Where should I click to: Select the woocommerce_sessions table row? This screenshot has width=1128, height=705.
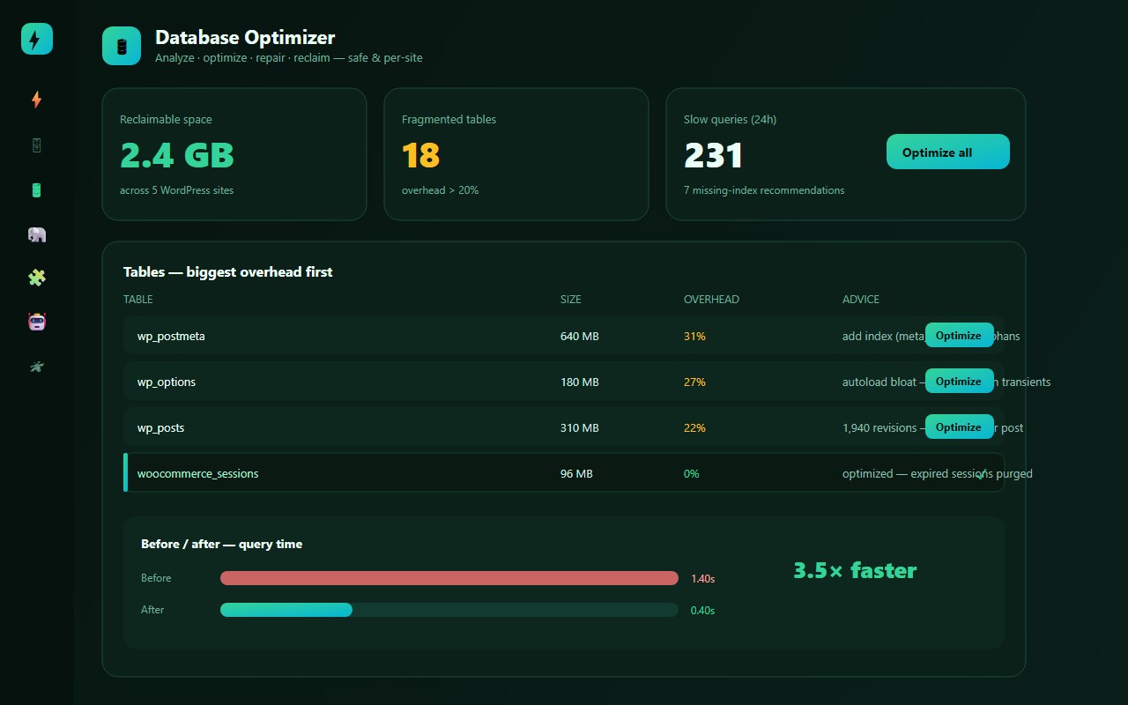564,472
